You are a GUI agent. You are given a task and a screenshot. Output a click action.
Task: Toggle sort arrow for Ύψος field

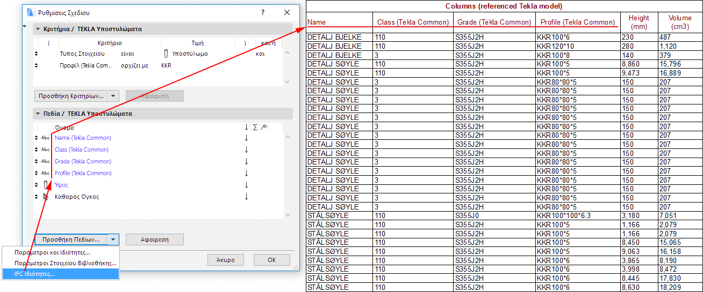(x=246, y=185)
